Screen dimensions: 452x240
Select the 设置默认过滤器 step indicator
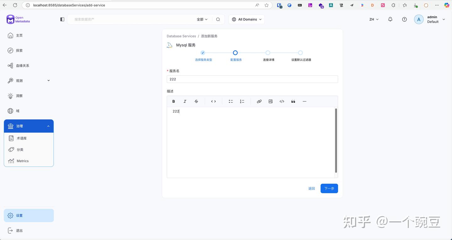300,53
